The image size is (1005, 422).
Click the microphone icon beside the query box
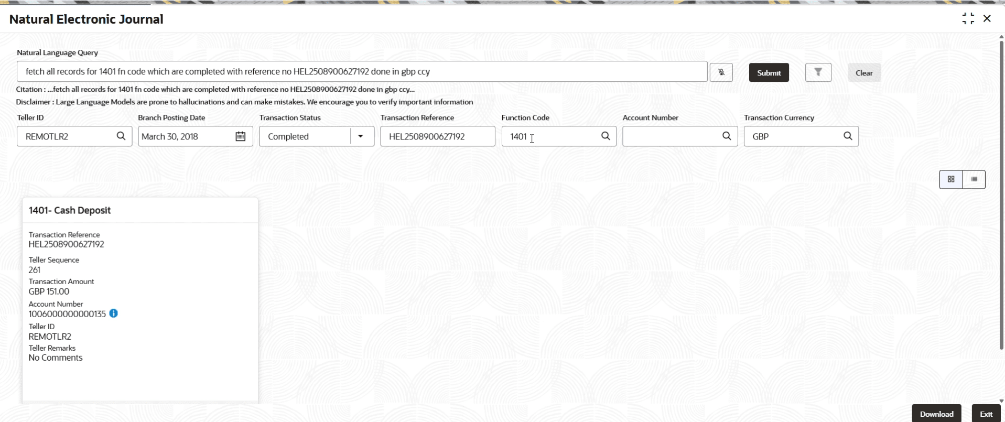click(721, 72)
